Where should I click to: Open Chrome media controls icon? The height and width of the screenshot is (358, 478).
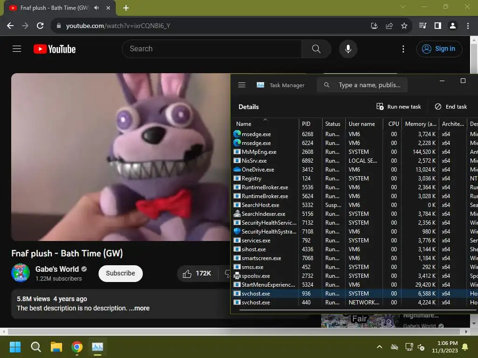pyautogui.click(x=422, y=26)
